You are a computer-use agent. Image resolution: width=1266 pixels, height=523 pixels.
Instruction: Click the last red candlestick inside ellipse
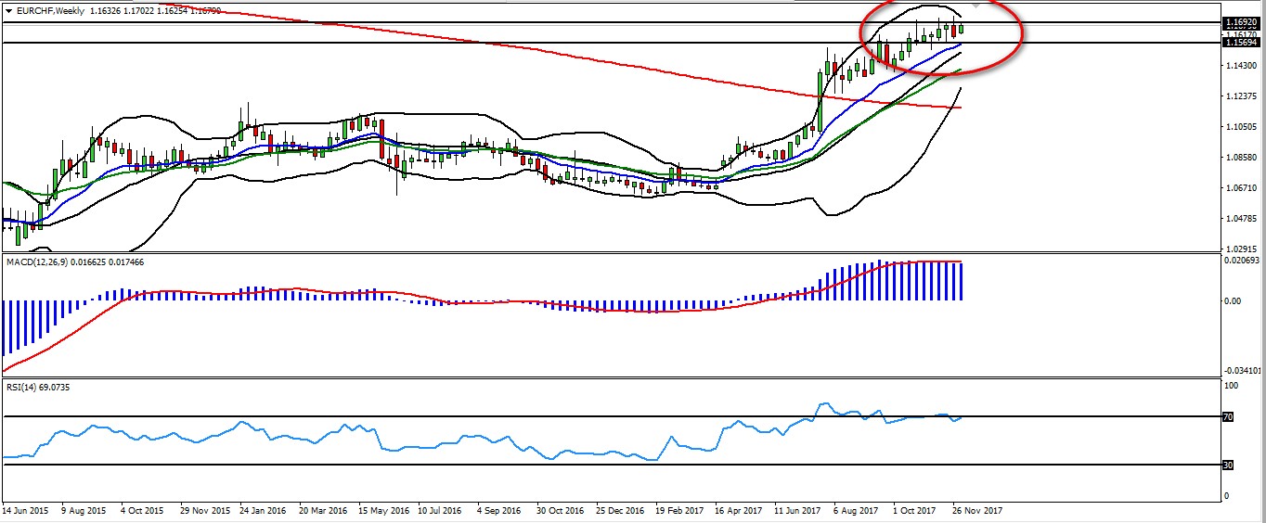point(953,32)
